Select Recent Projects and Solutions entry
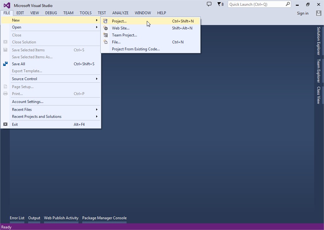The image size is (324, 230). [x=51, y=117]
